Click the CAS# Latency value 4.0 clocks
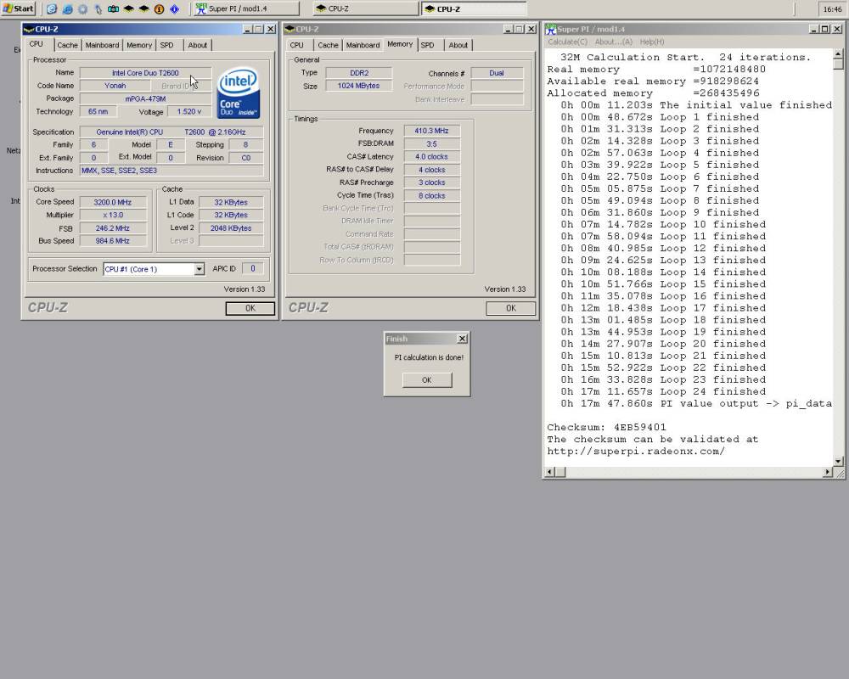The image size is (849, 679). [431, 156]
